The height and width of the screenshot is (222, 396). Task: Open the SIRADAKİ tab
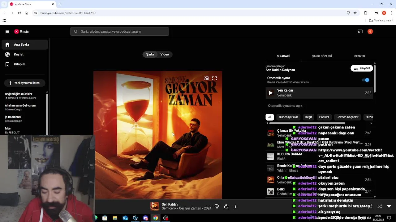coord(283,56)
